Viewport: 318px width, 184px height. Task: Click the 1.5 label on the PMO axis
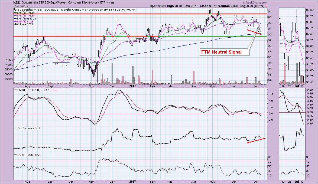click(271, 94)
